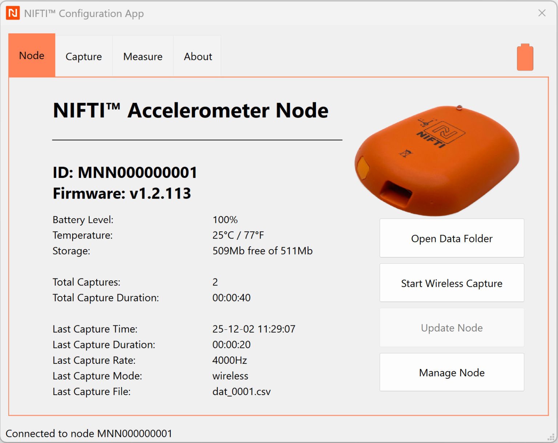The image size is (558, 443).
Task: Click the node ID MNN000000001 heading
Action: tap(125, 172)
